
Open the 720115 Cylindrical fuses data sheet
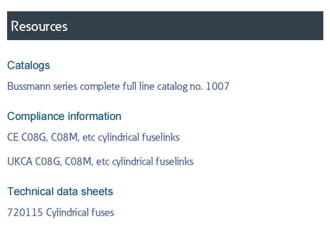[61, 213]
